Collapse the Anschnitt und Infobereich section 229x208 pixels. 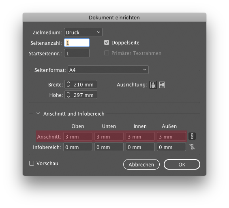(38, 113)
